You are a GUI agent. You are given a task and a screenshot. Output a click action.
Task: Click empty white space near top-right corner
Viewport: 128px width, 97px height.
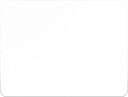118,8
